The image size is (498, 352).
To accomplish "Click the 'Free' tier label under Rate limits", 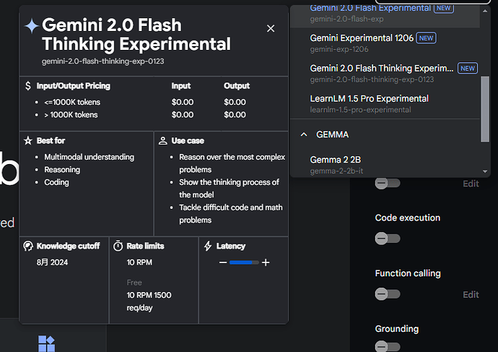I will [x=134, y=283].
